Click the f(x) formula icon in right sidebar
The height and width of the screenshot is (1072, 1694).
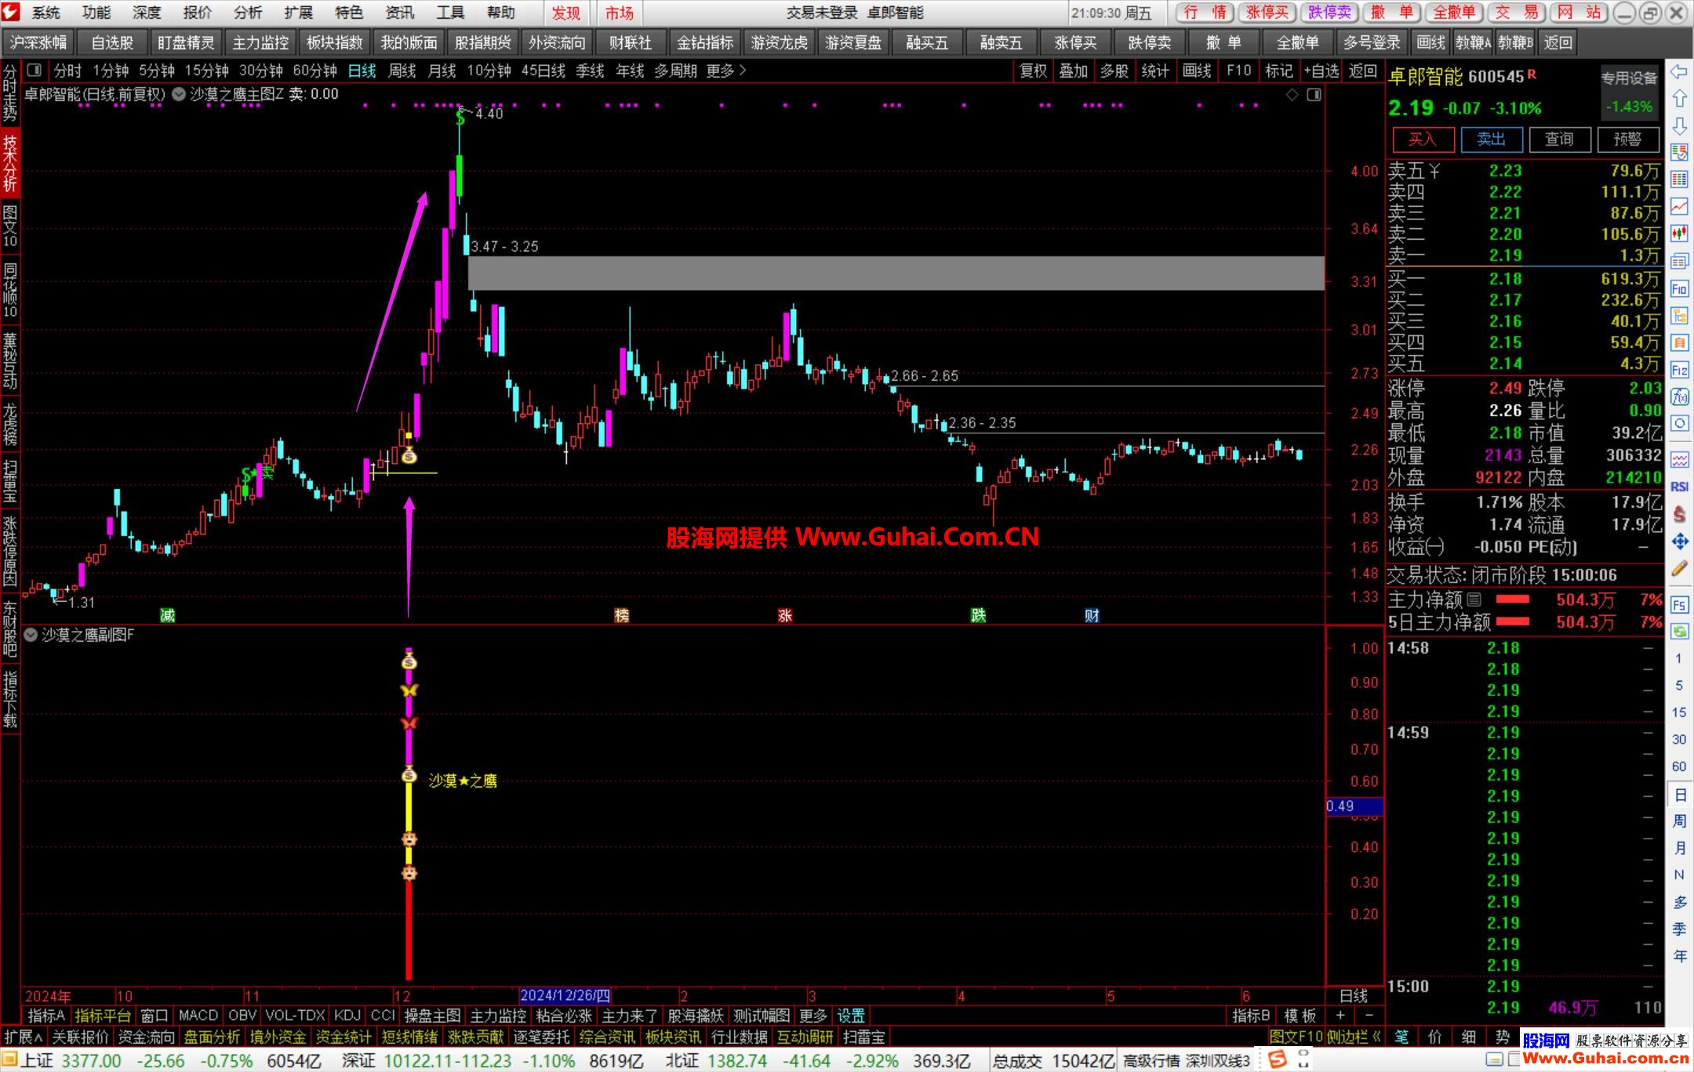(x=1678, y=397)
